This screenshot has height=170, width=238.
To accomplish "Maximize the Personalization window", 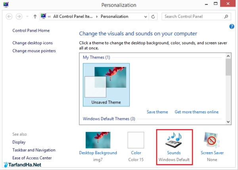I will coord(215,4).
